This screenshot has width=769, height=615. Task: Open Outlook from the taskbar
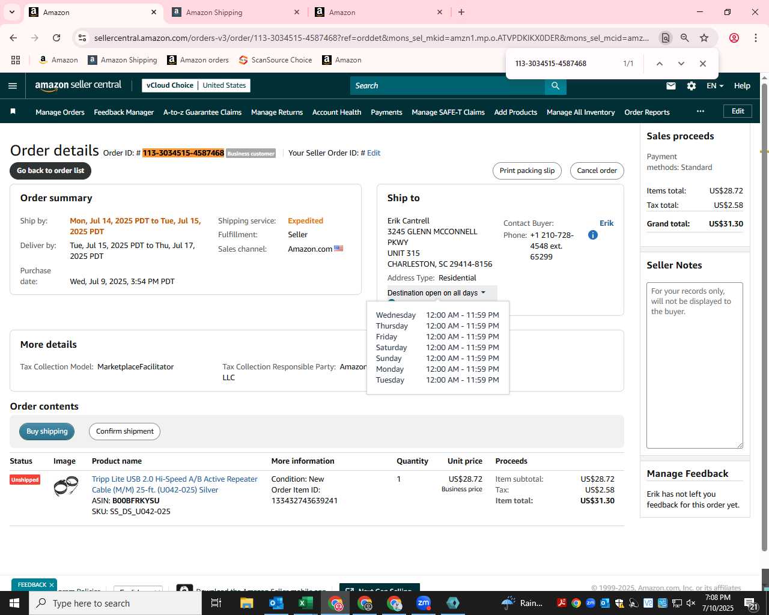coord(276,603)
